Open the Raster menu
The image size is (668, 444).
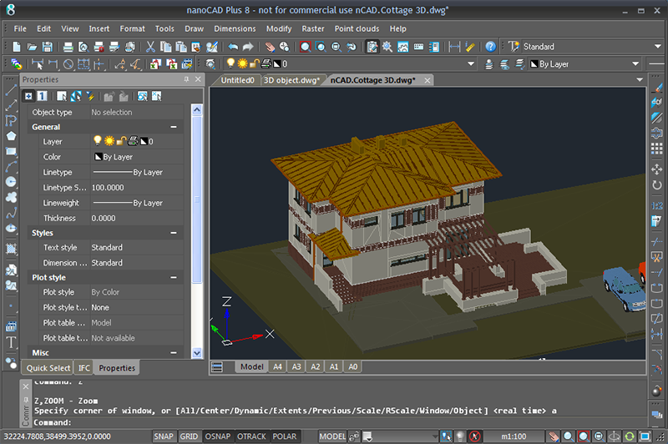click(x=313, y=28)
